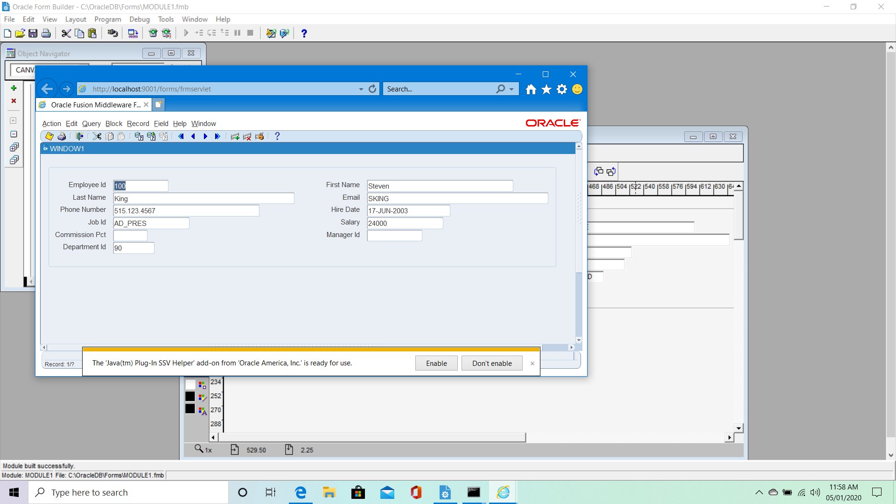The width and height of the screenshot is (896, 504).
Task: Click the browser Favorites star icon
Action: [x=546, y=89]
